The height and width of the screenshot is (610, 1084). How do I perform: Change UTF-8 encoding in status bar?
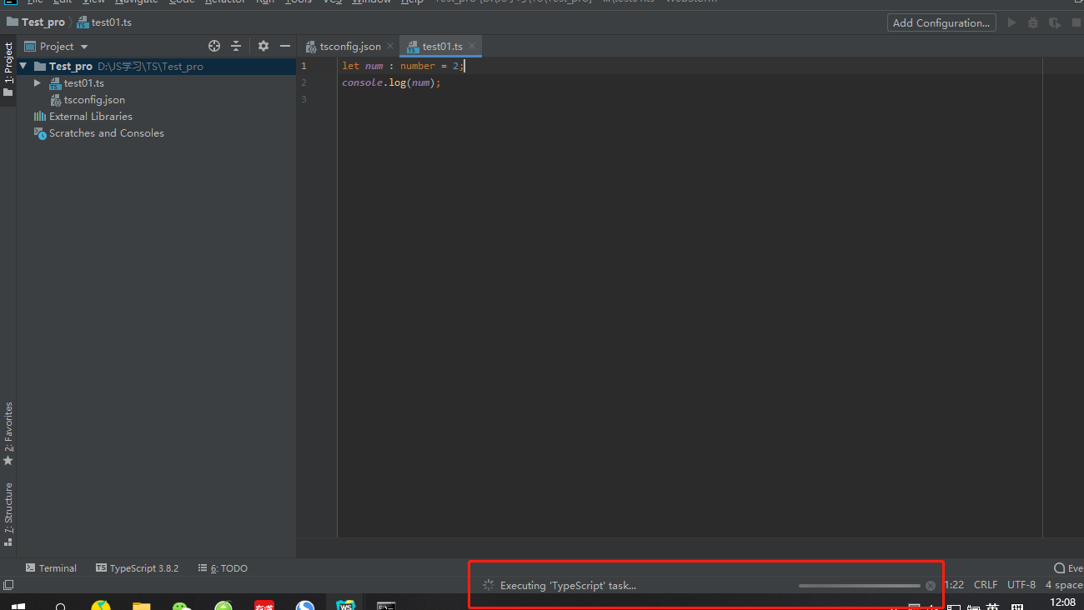[1021, 585]
